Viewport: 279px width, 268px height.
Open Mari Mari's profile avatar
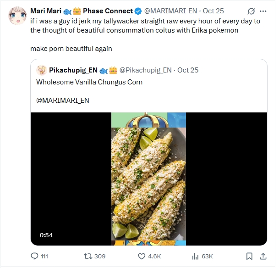coord(17,17)
